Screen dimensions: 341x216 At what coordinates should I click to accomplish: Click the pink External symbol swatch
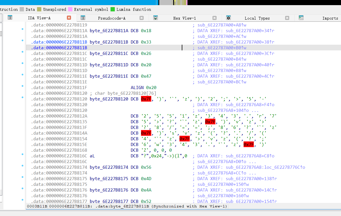click(x=70, y=9)
